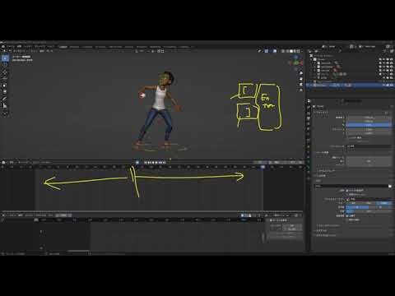Jump to timeline end frame
The image size is (395, 296).
[164, 163]
